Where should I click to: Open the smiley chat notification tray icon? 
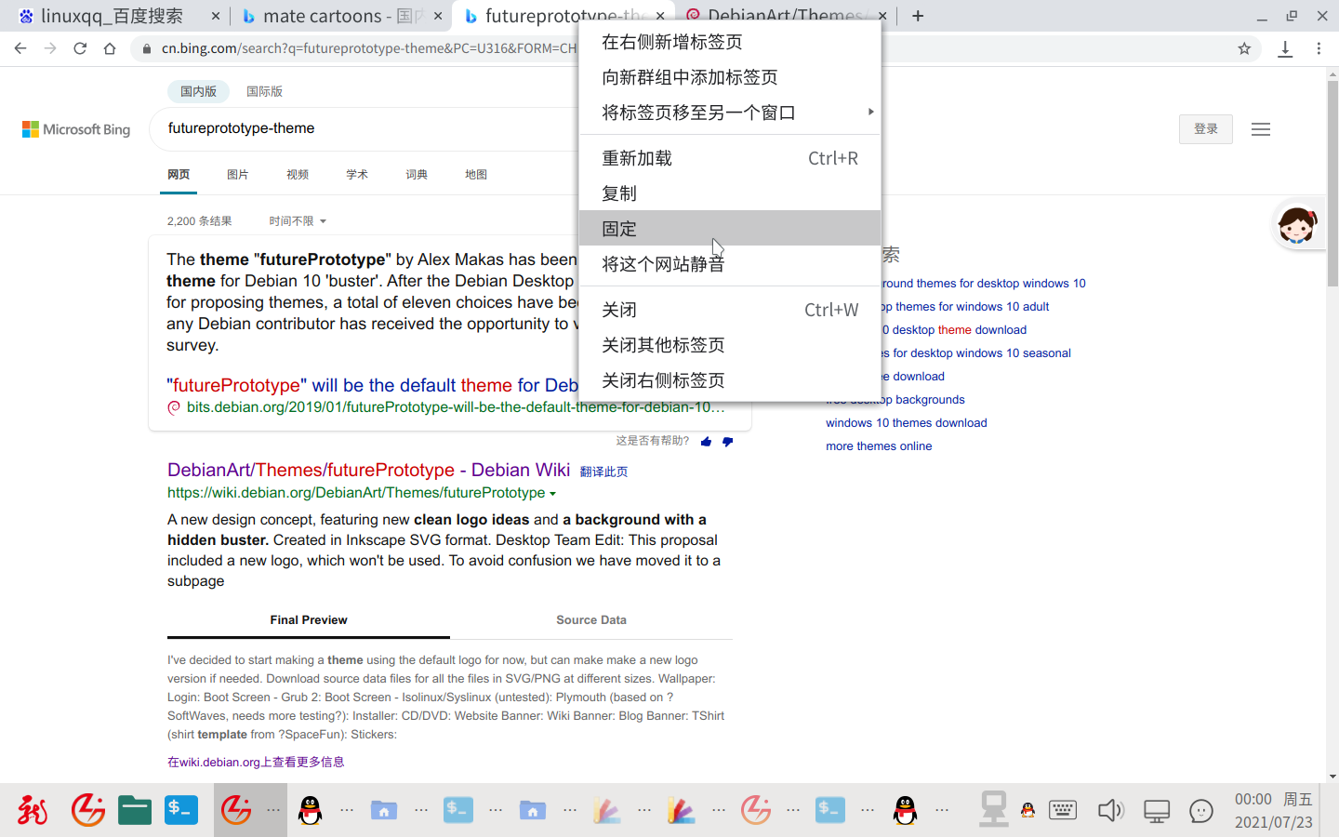point(1201,811)
